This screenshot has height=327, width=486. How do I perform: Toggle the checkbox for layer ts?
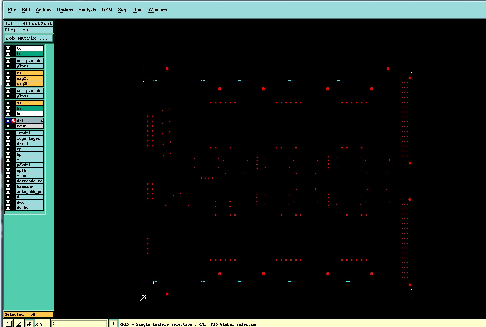[8, 54]
